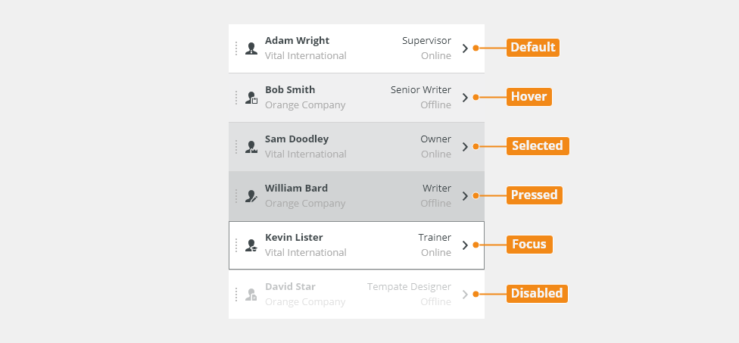Select the Sam Doodley name text
The width and height of the screenshot is (739, 343).
coord(297,139)
